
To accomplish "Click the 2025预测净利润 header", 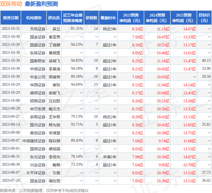I will click(x=184, y=18).
